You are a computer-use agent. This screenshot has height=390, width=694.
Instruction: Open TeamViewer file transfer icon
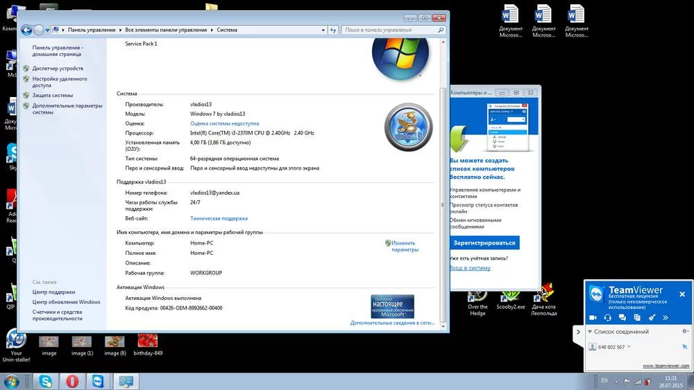[637, 317]
